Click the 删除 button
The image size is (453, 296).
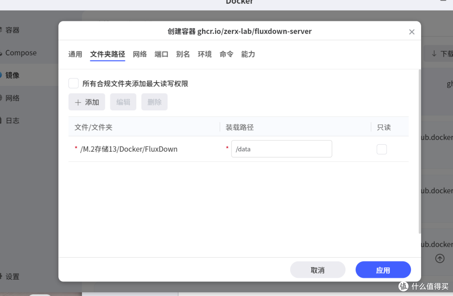pos(154,102)
